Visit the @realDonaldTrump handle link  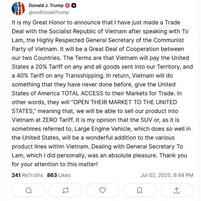[49, 12]
